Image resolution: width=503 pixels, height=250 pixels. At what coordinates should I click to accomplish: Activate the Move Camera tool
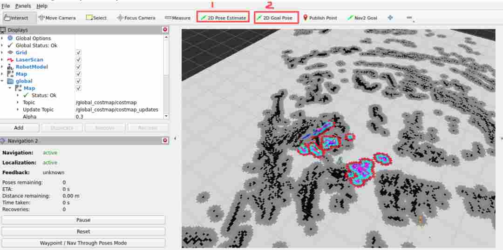[57, 18]
